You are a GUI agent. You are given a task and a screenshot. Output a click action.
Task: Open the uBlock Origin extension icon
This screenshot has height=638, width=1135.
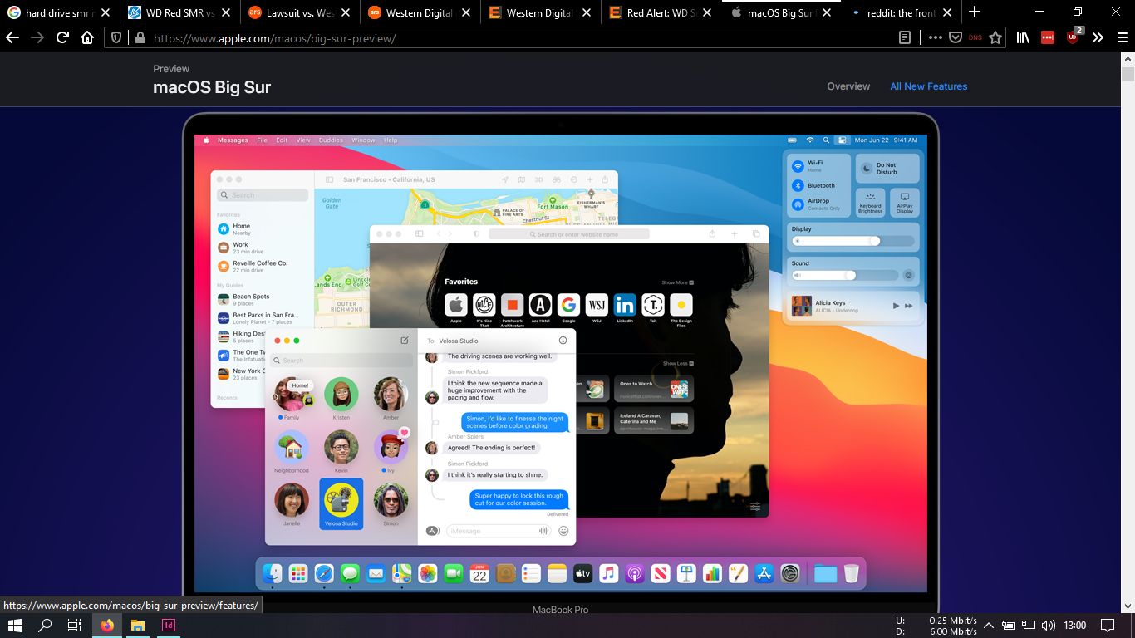pyautogui.click(x=1073, y=37)
